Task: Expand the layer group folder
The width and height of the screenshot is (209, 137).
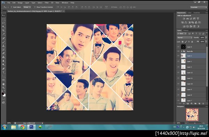Action: point(181,51)
